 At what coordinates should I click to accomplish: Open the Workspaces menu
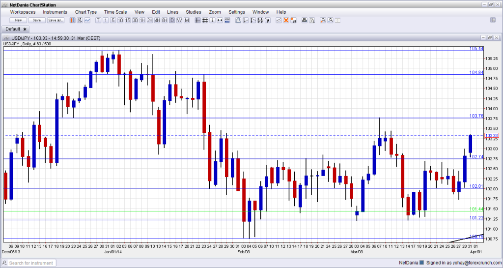[x=23, y=12]
